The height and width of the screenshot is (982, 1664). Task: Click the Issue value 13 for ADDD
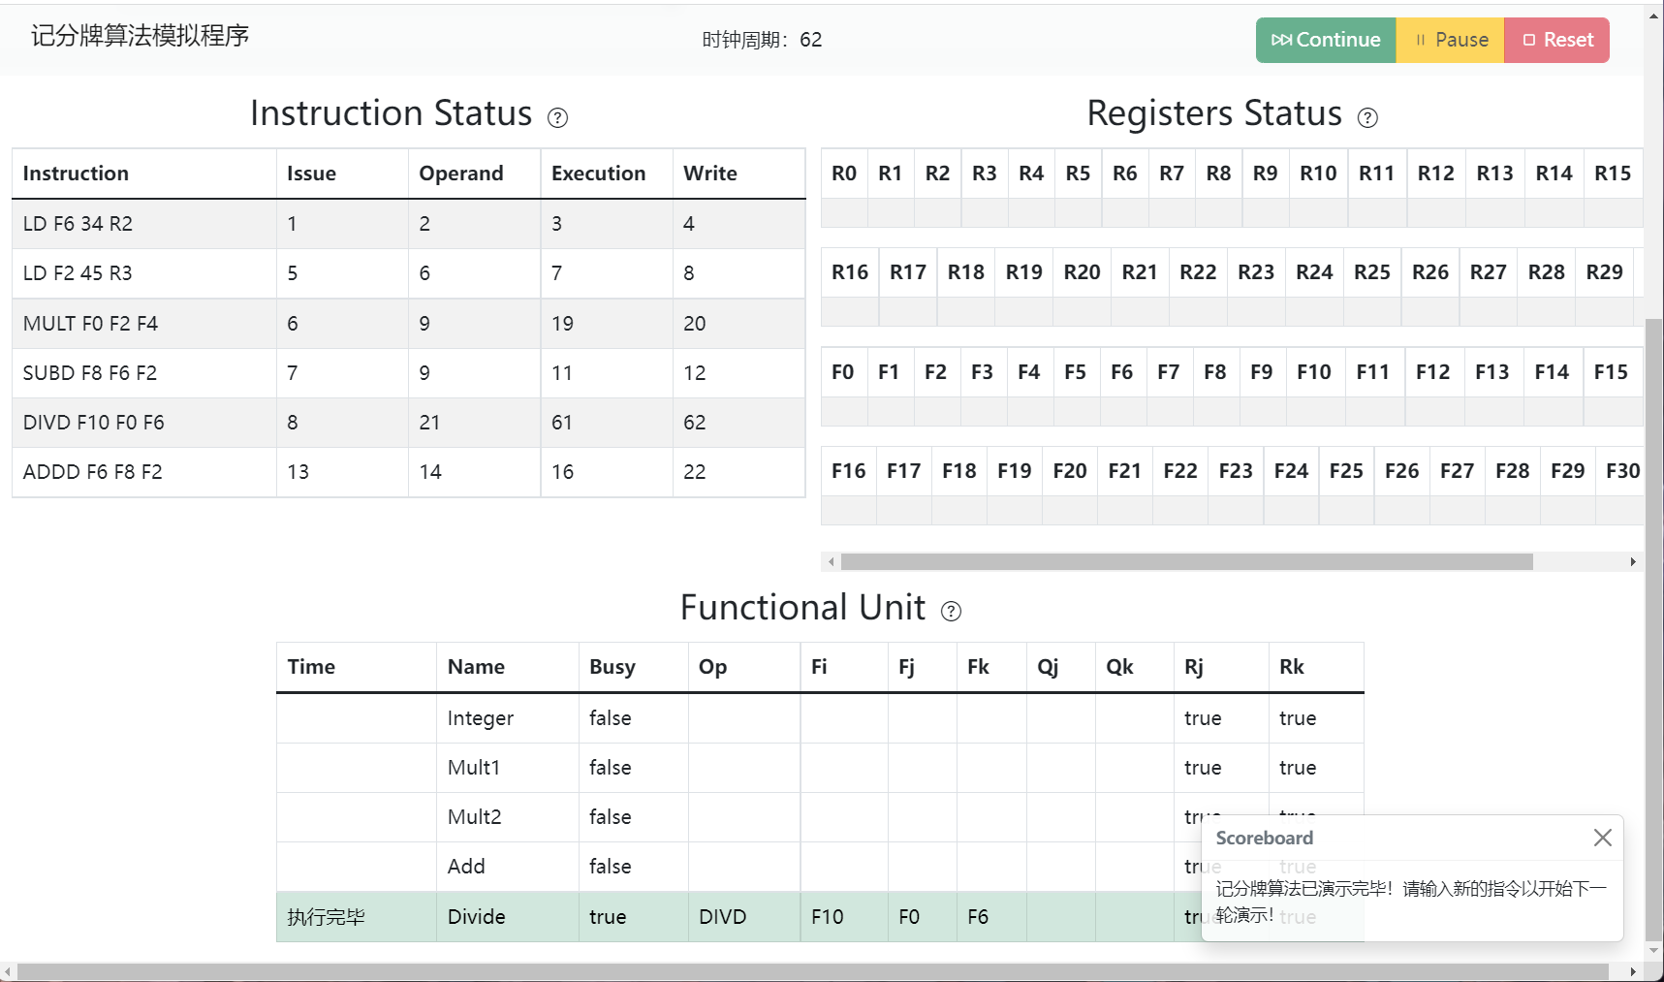point(298,472)
